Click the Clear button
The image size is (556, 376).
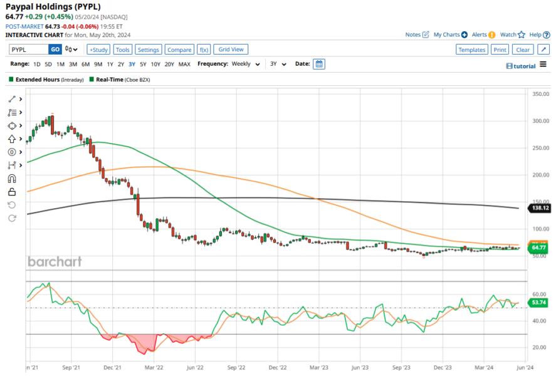[523, 50]
